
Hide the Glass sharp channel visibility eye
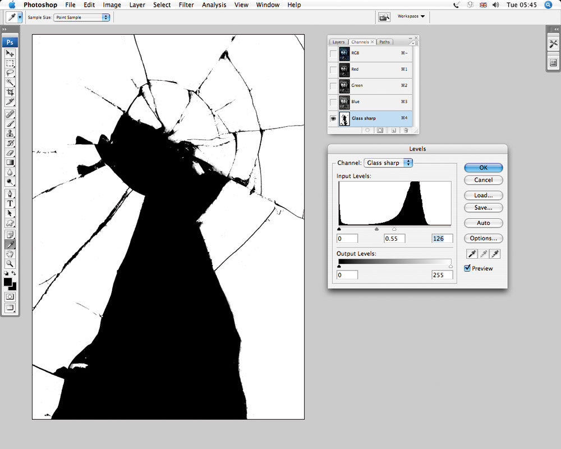[333, 118]
